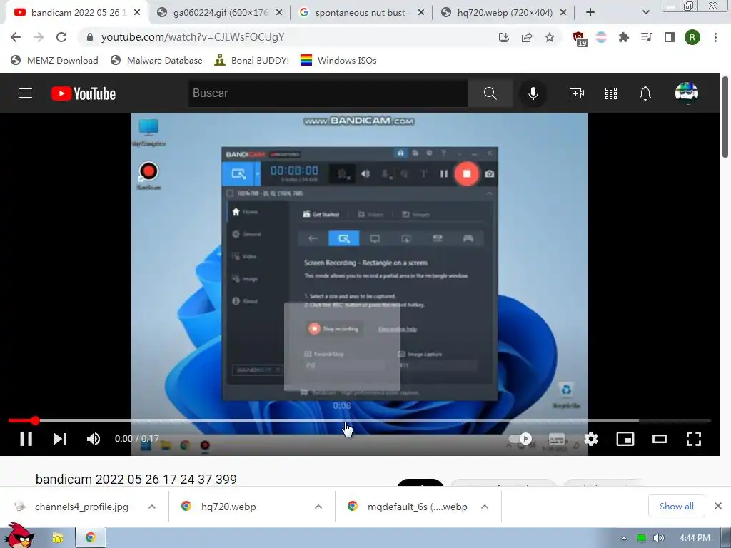Search by voice with the microphone
Screen dimensions: 731x548
533,93
